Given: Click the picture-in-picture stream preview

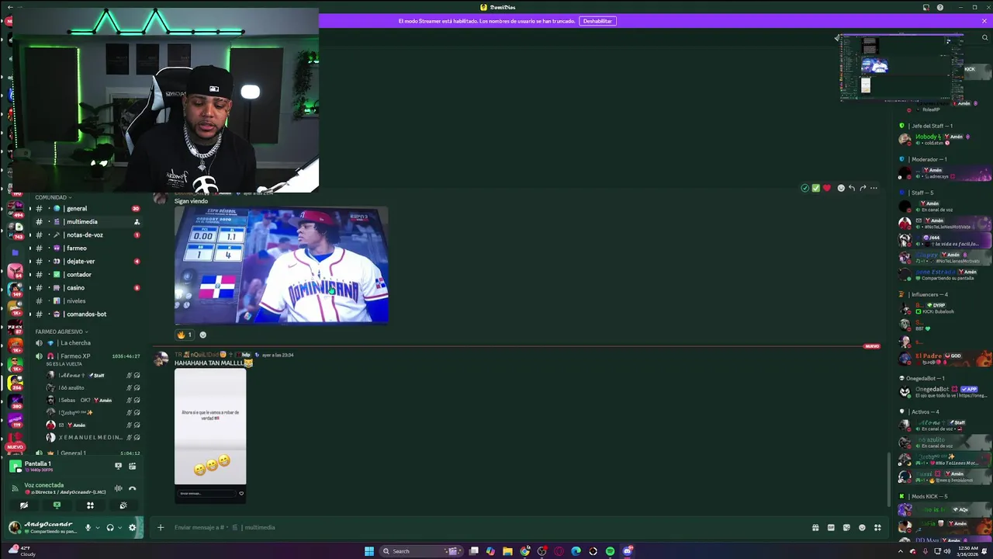Looking at the screenshot, I should pyautogui.click(x=901, y=68).
